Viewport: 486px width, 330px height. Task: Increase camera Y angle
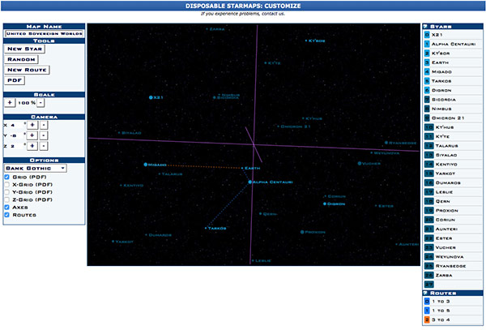pyautogui.click(x=32, y=135)
